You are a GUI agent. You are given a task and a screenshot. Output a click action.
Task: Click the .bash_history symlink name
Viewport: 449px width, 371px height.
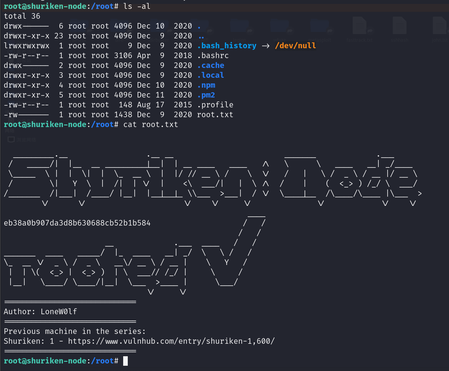coord(227,46)
